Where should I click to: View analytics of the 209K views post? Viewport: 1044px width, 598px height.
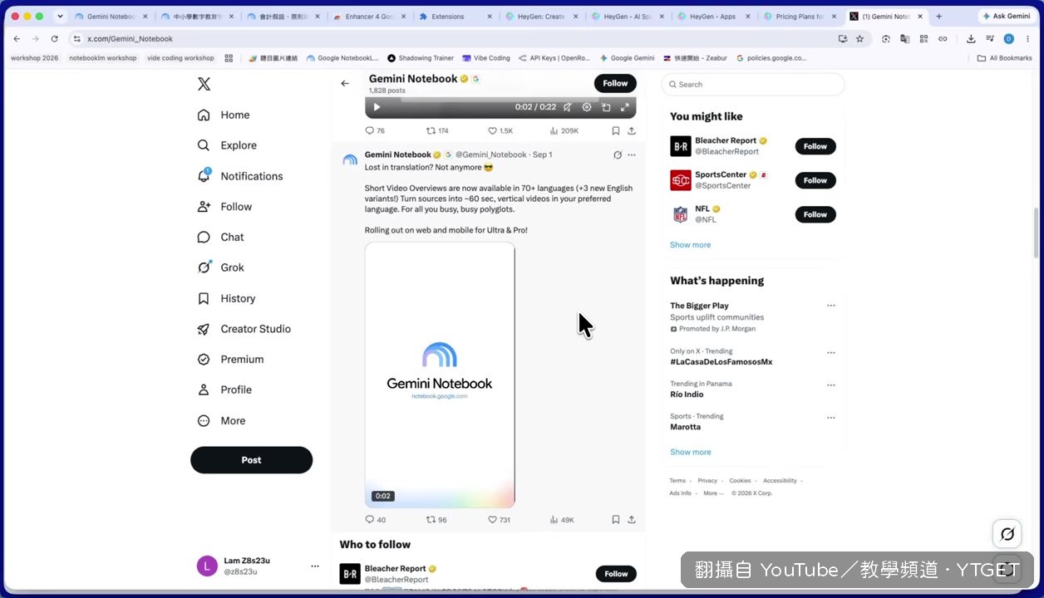coord(564,130)
